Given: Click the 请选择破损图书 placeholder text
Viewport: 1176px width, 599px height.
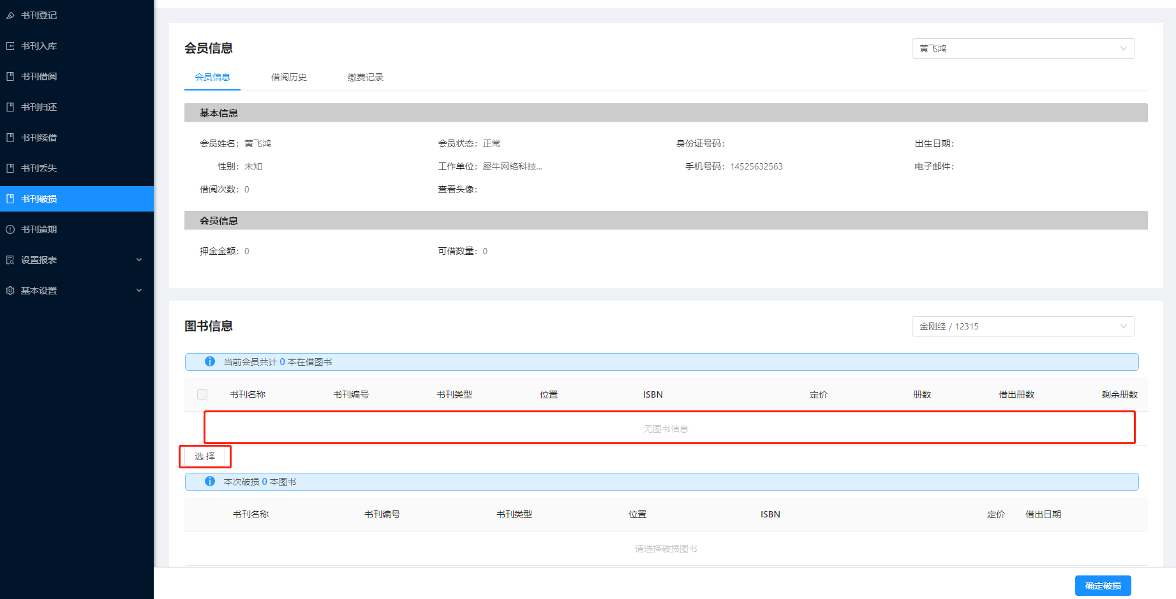Looking at the screenshot, I should click(x=666, y=549).
